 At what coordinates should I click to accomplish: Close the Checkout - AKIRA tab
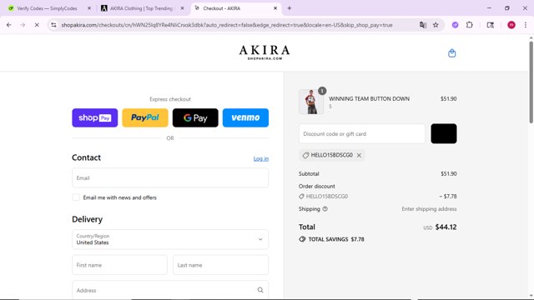[275, 8]
